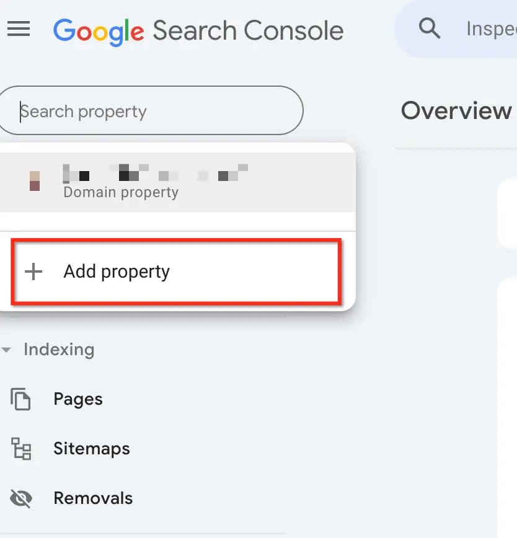Click the 'Domain property' subtitle text

[121, 193]
